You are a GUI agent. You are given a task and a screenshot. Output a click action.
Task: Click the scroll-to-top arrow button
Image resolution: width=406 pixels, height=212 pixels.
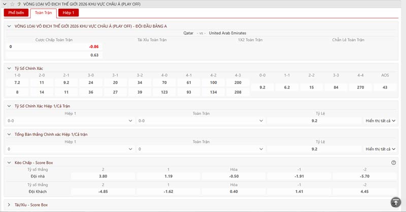pyautogui.click(x=395, y=202)
